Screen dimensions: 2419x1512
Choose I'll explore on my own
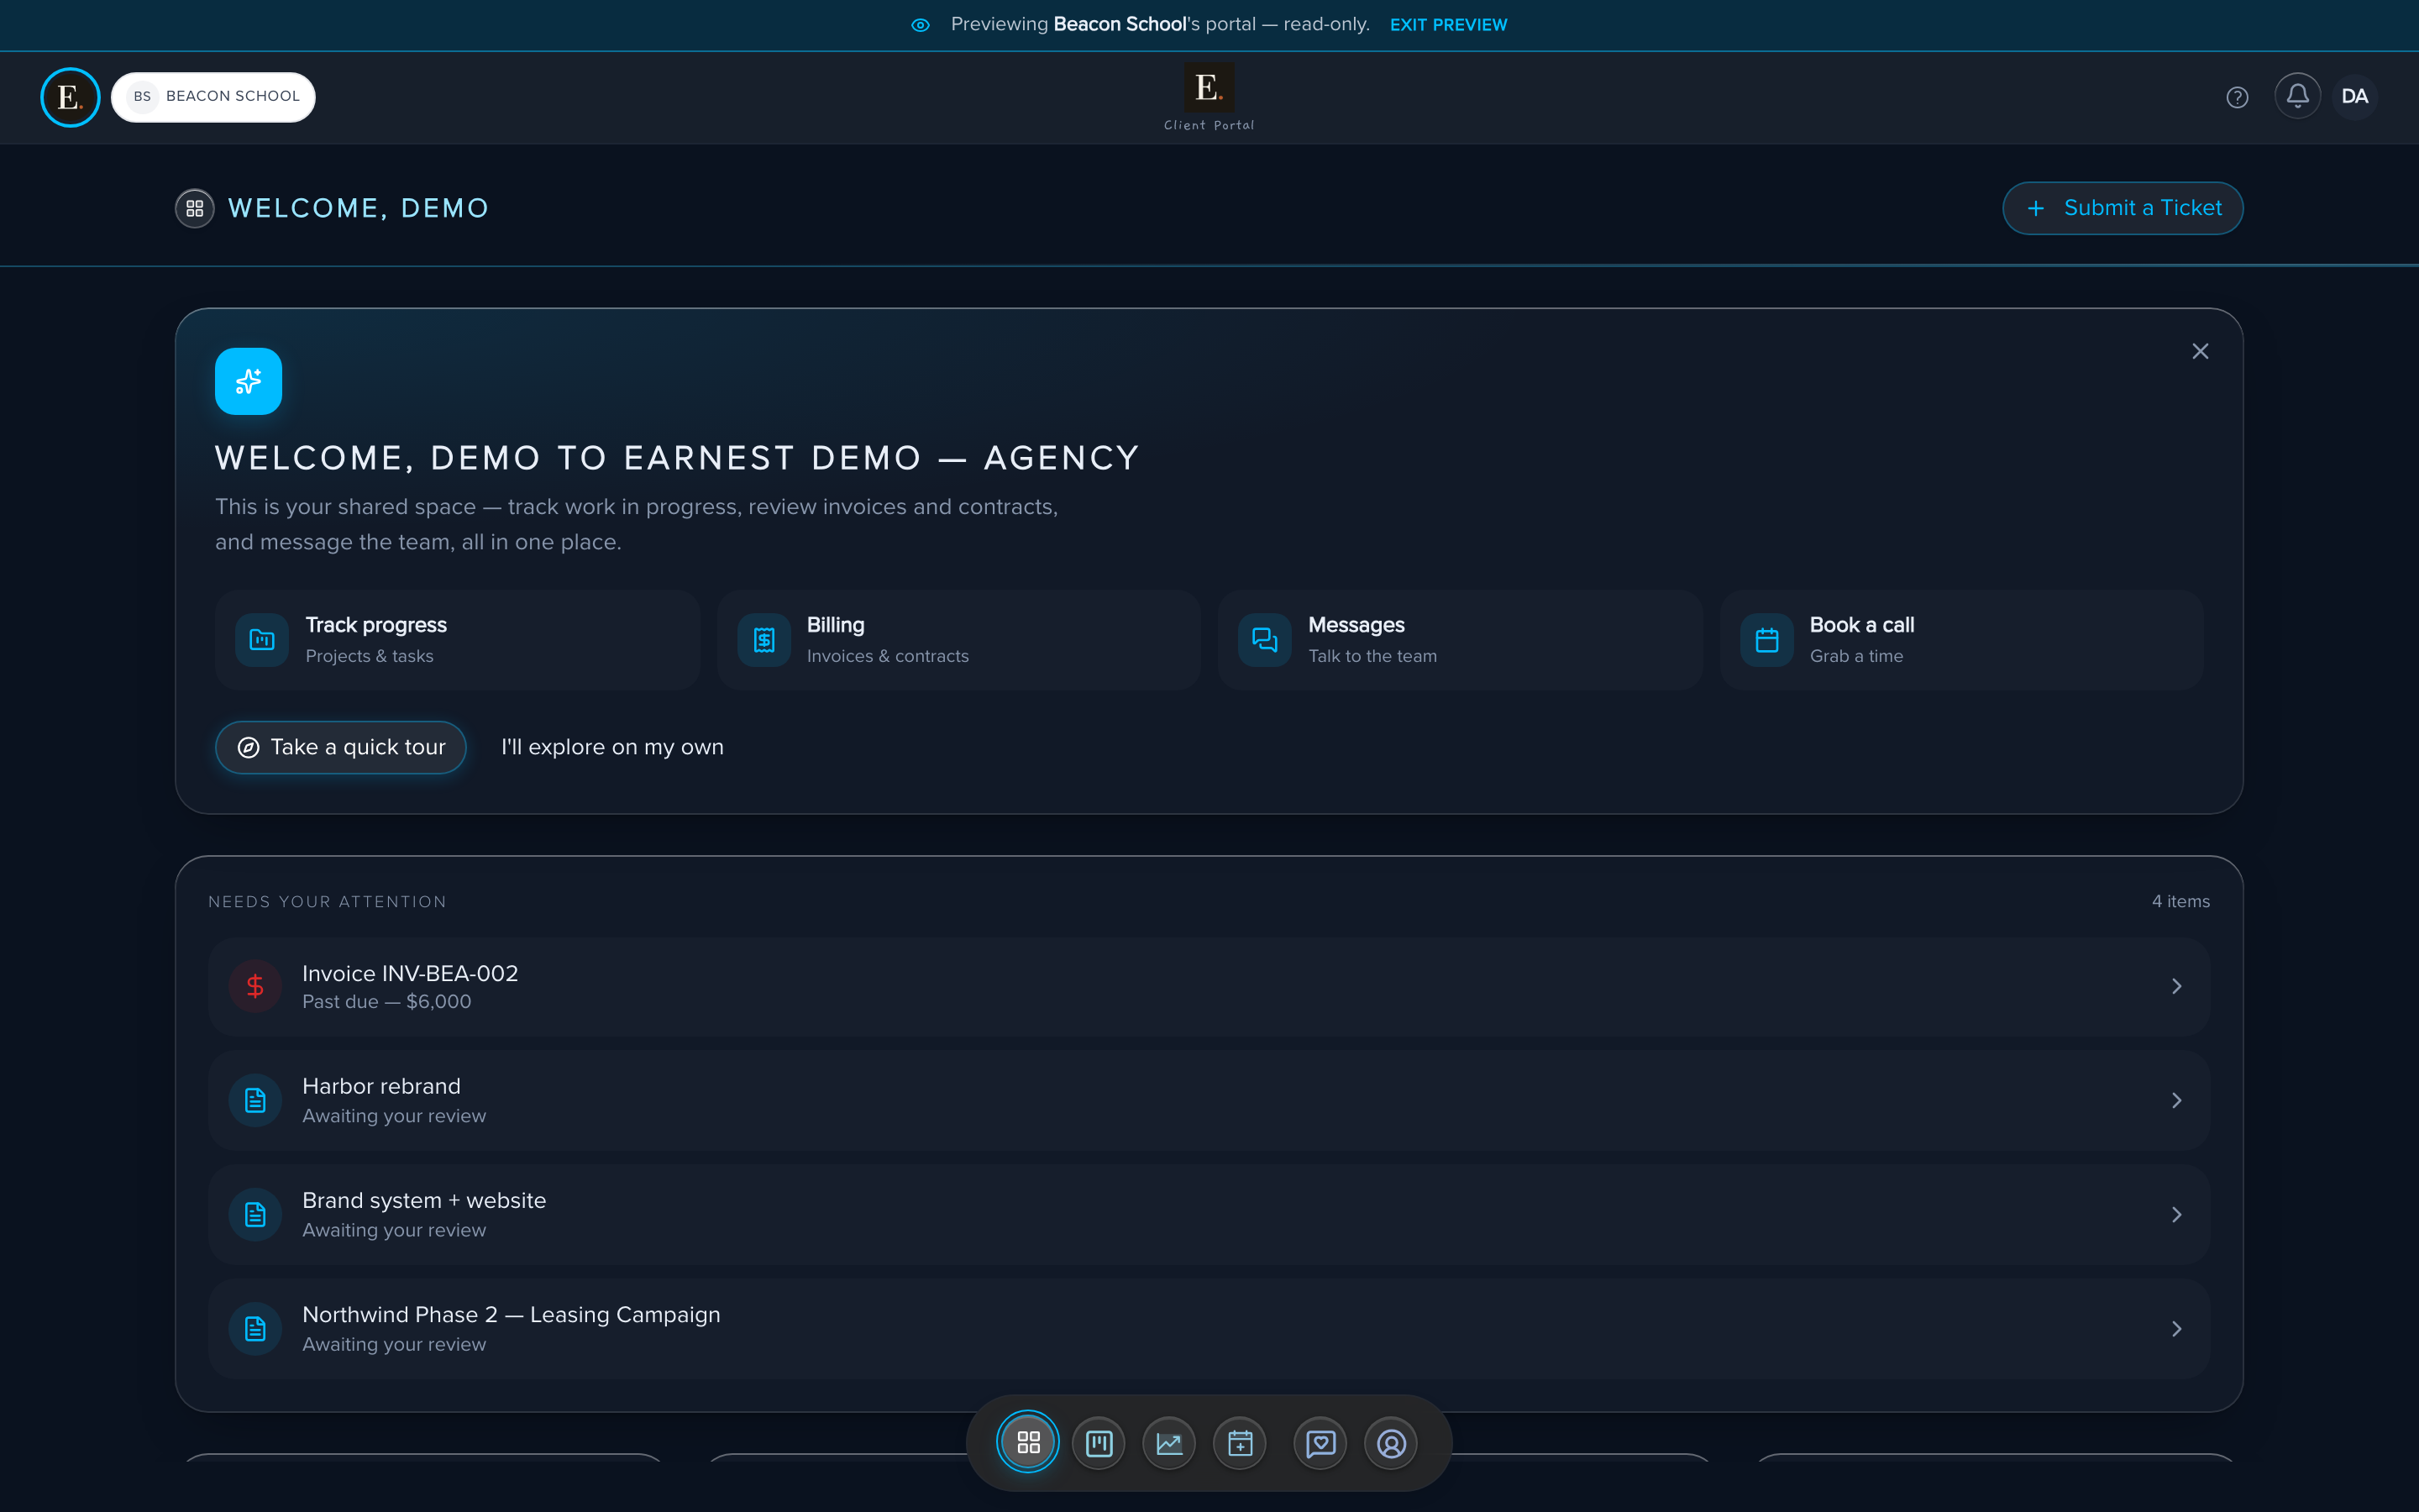[x=611, y=747]
